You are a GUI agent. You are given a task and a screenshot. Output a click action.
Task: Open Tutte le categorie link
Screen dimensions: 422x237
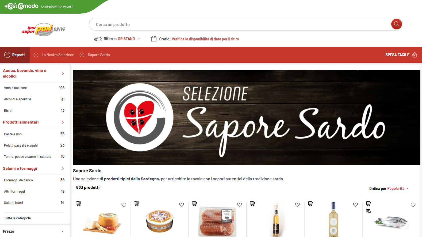17,218
